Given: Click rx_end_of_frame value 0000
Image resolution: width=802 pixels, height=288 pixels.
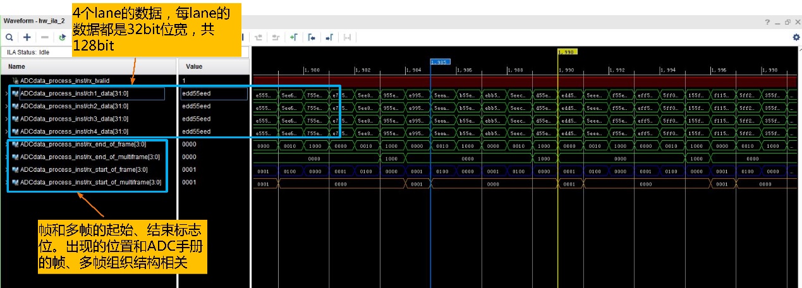Looking at the screenshot, I should (x=189, y=144).
